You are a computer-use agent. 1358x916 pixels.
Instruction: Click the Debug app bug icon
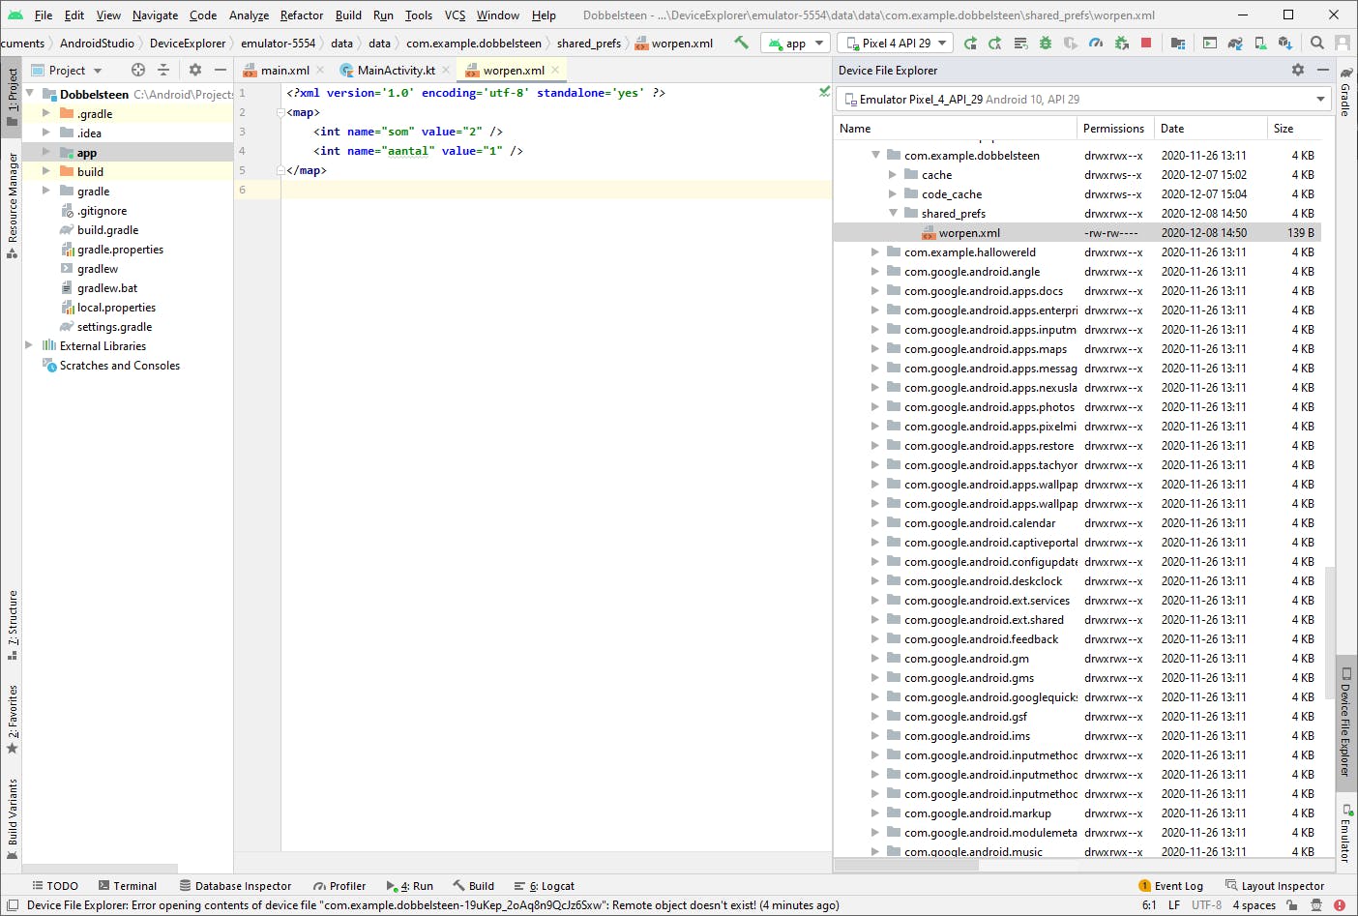point(1045,43)
